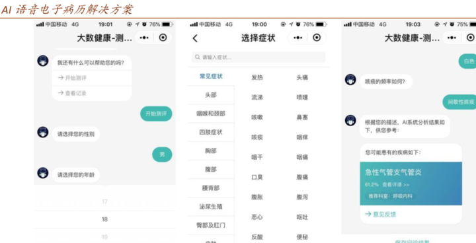Tap bot avatar beside 请选择您的年龄

point(43,172)
